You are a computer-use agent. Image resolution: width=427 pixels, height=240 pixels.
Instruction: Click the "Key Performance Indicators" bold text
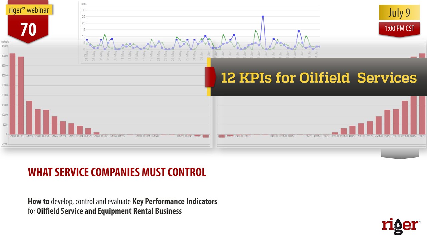click(175, 201)
